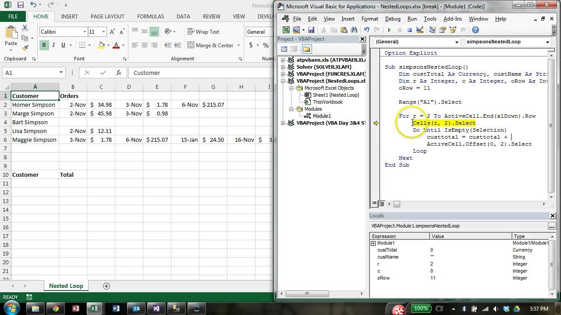Open Fill Color yellow swatch button
The width and height of the screenshot is (561, 315).
102,45
